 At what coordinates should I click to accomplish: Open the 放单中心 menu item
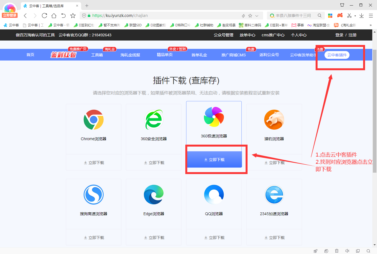point(247,35)
